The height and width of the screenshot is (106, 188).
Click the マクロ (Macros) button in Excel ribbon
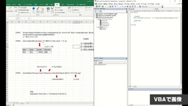click(16, 9)
